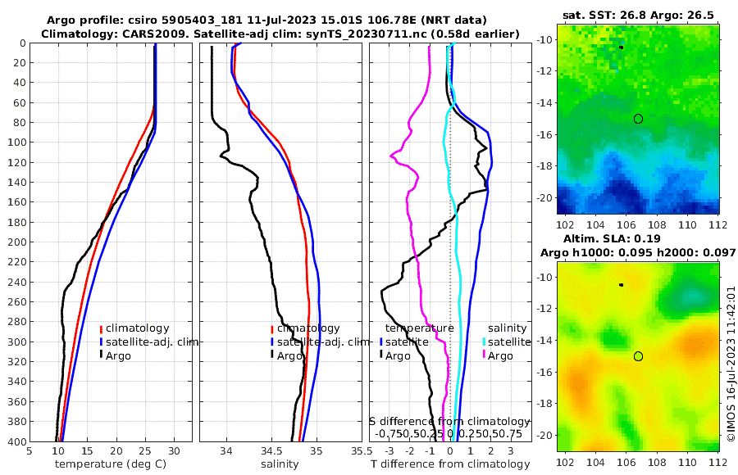Click 'Argo' legend entry in temperature panel

click(x=118, y=356)
